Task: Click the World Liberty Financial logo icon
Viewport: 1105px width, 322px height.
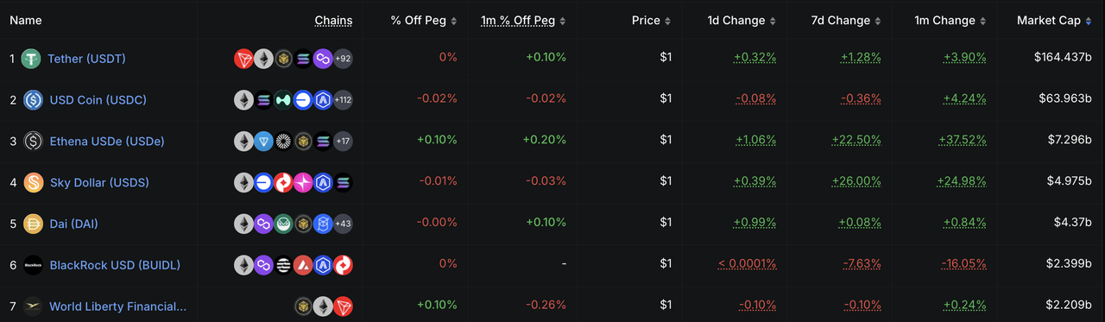Action: point(34,306)
